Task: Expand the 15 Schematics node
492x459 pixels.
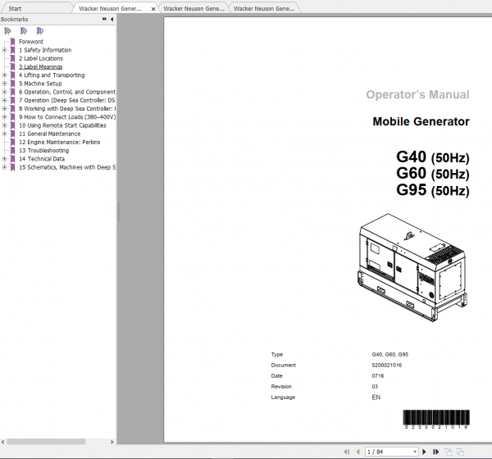Action: (4, 167)
